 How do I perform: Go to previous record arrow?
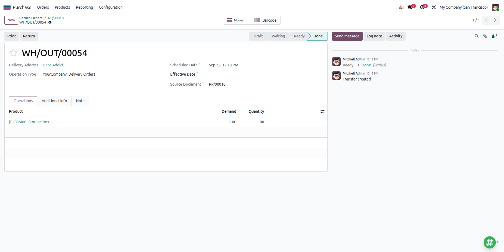click(x=486, y=20)
